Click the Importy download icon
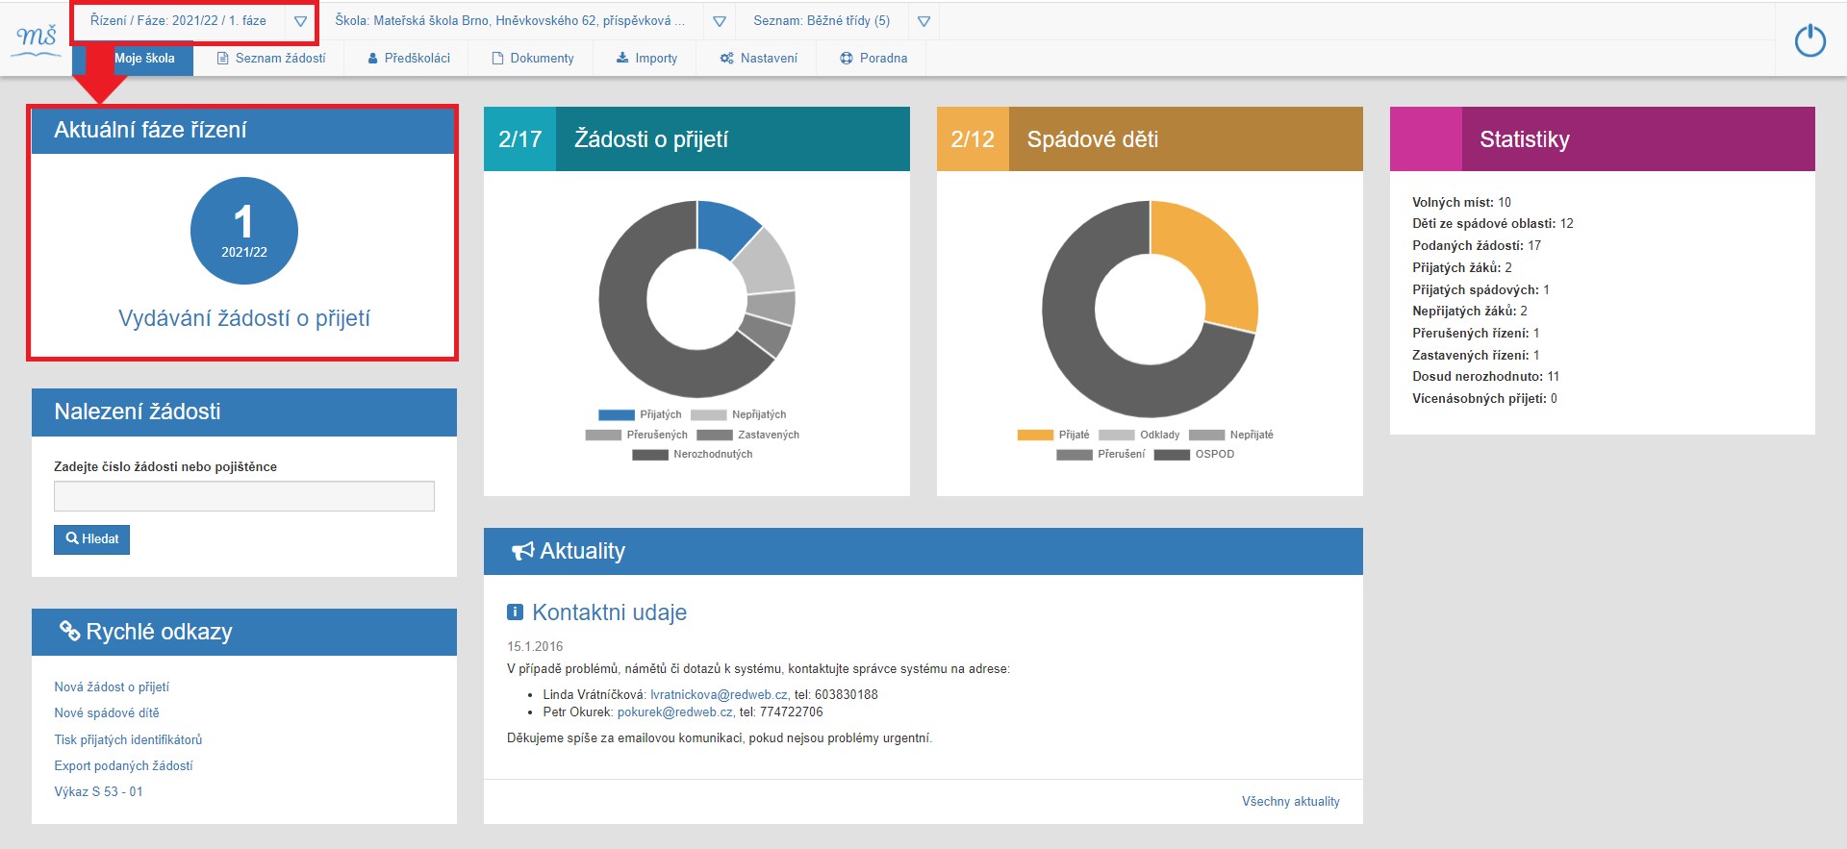Screen dimensions: 1847x849 pyautogui.click(x=622, y=59)
